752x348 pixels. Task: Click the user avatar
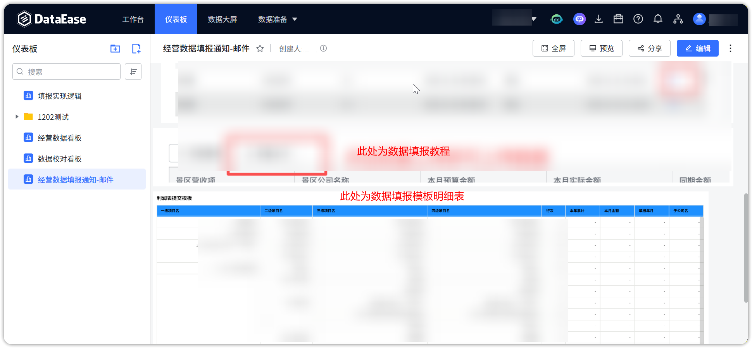pyautogui.click(x=699, y=19)
